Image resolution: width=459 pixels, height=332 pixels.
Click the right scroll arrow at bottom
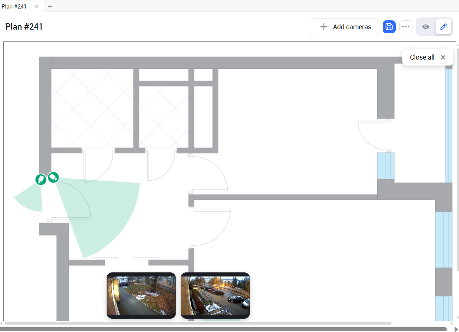456,329
